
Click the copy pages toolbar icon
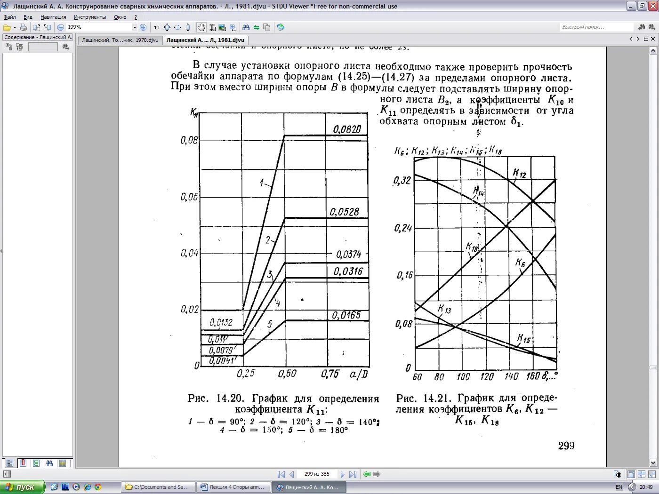(x=266, y=27)
